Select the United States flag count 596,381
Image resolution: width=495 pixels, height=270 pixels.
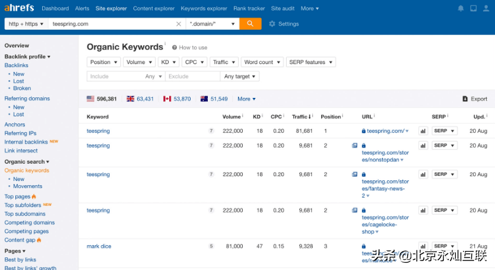[x=101, y=99]
